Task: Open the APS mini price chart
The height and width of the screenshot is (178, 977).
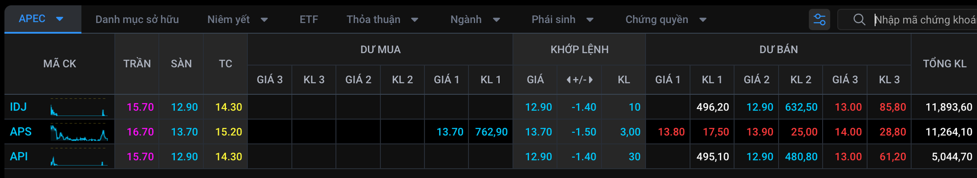Action: 79,132
